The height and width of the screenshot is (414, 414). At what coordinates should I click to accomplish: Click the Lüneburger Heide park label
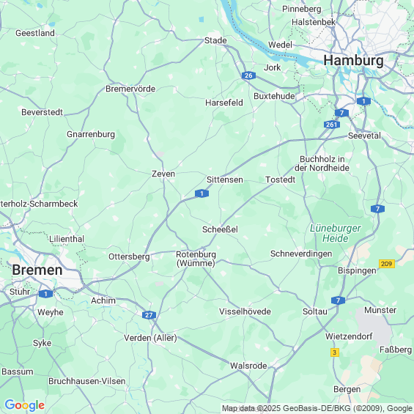[x=336, y=233]
